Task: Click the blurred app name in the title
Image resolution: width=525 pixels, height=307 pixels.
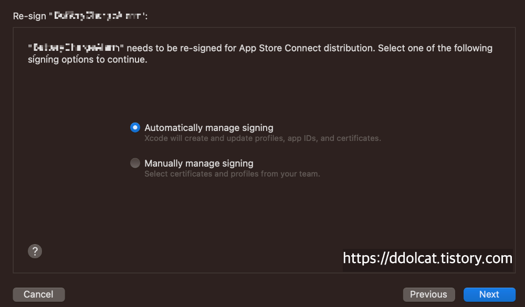Action: click(98, 16)
